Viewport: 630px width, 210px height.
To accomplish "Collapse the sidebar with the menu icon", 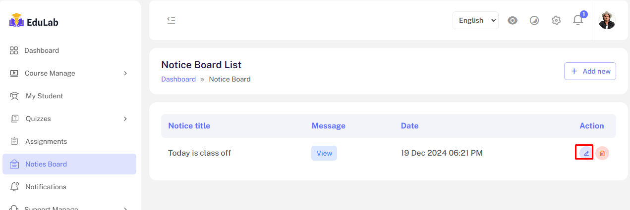I will pyautogui.click(x=171, y=20).
